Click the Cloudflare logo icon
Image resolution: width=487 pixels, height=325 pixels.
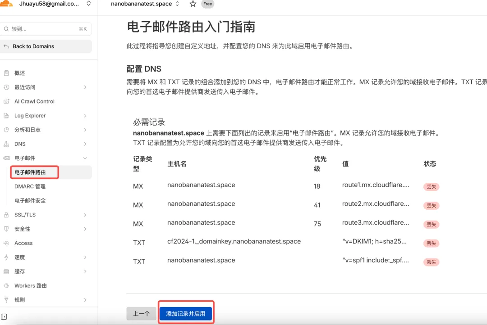pyautogui.click(x=6, y=4)
